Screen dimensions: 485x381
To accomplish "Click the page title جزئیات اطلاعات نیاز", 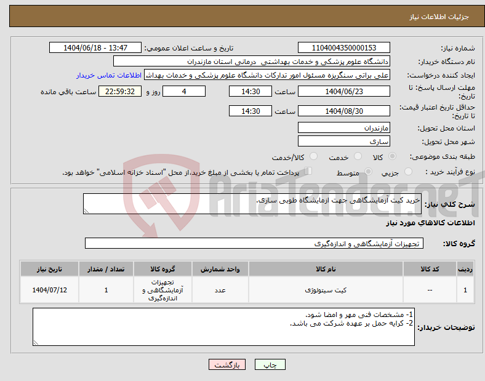I will tap(439, 17).
